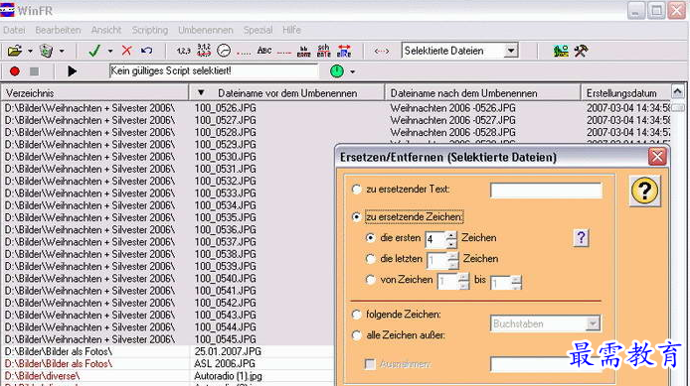Image resolution: width=690 pixels, height=386 pixels.
Task: Click the 1,2,3 numbering icon
Action: tap(184, 51)
